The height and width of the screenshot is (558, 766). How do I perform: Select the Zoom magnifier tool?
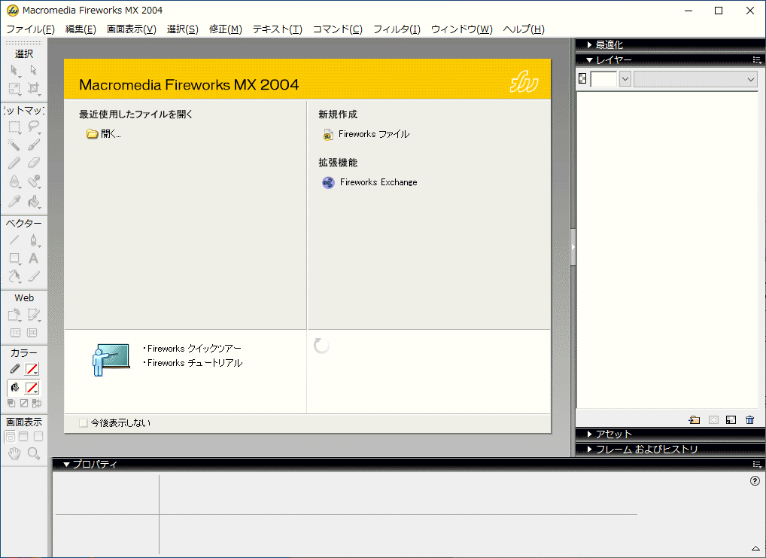pyautogui.click(x=33, y=453)
